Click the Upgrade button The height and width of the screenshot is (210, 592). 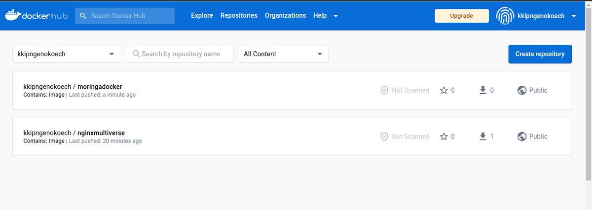(x=461, y=16)
